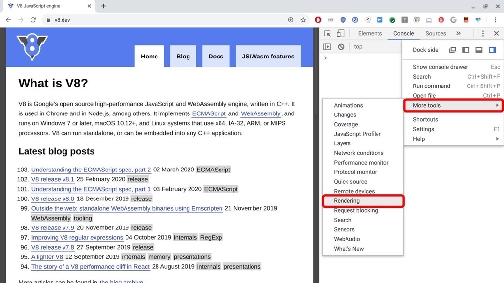The width and height of the screenshot is (504, 283).
Task: Switch to the Console tab
Action: pyautogui.click(x=404, y=33)
